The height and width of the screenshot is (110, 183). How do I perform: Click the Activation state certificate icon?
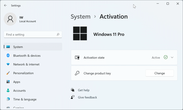tap(77, 58)
